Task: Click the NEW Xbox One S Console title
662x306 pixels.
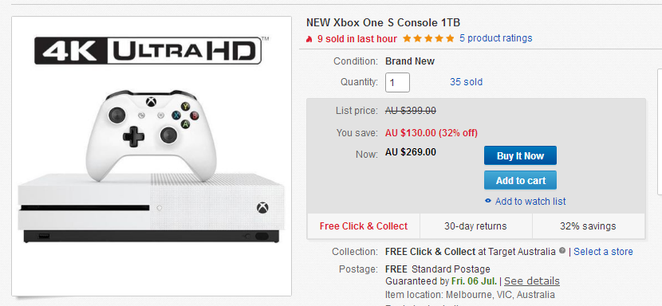Action: point(384,22)
